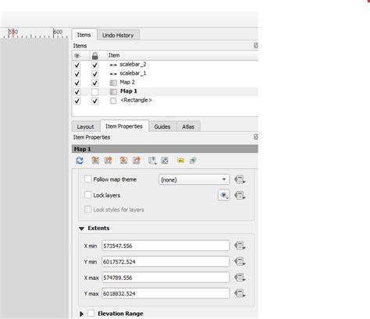Lock the Map 1 item checkbox
Screen dimensions: 370x319
coord(95,92)
